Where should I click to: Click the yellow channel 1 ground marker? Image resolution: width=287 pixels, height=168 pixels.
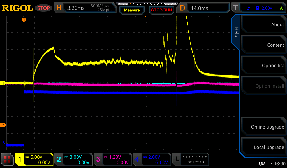click(3, 83)
